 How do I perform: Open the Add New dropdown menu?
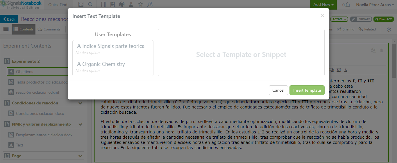(323, 5)
